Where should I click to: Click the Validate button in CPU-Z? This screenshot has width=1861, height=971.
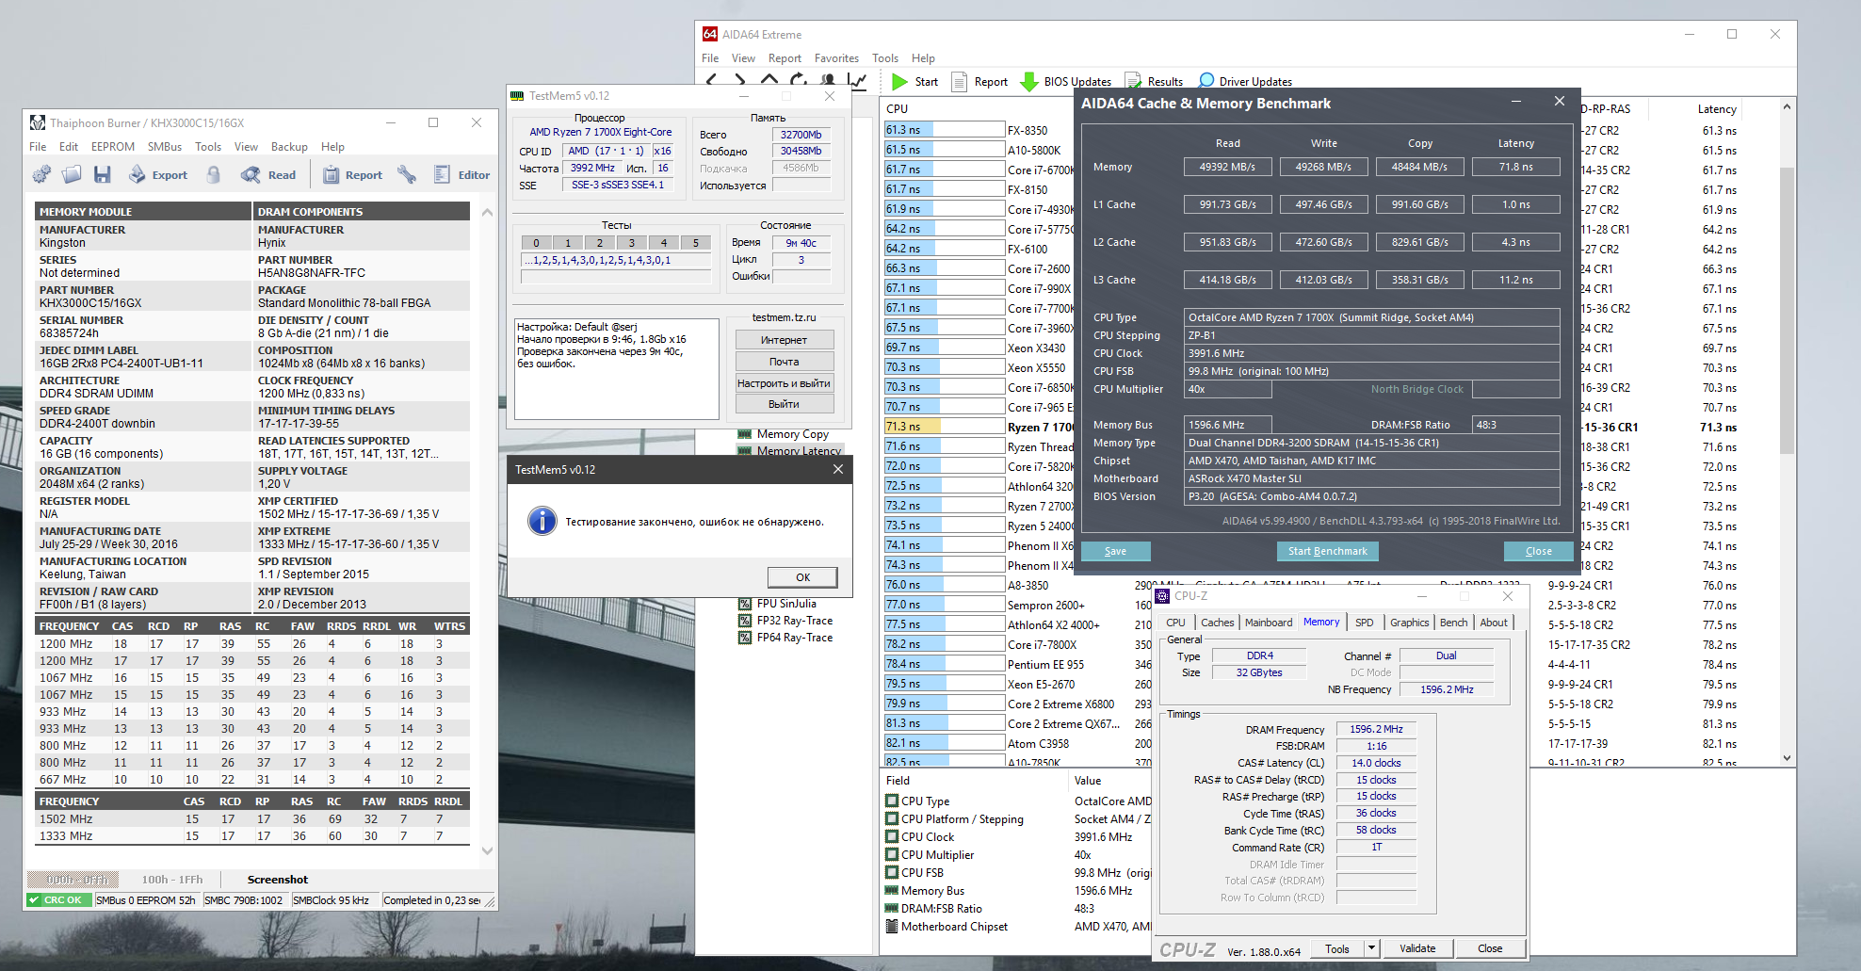point(1417,948)
